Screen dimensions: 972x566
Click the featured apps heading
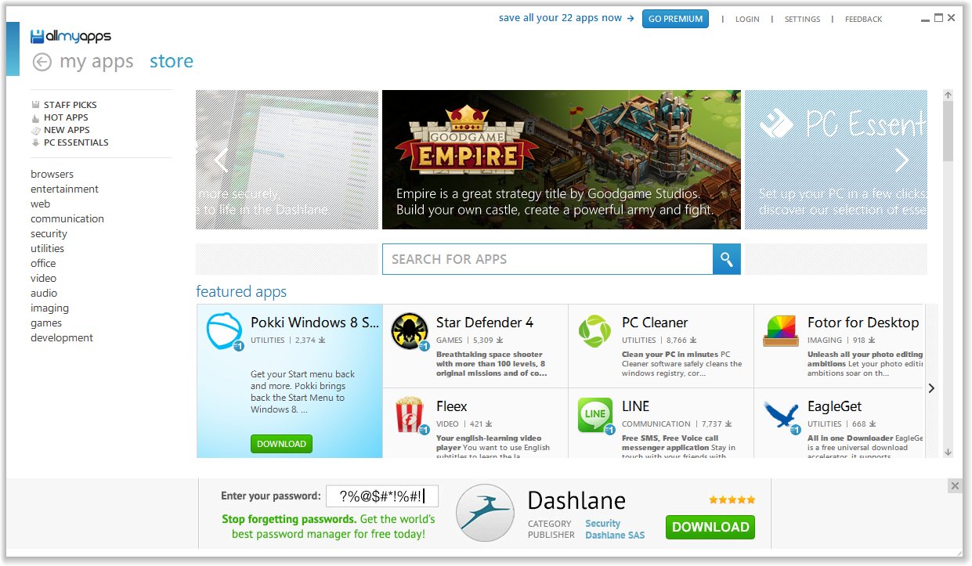click(x=241, y=291)
